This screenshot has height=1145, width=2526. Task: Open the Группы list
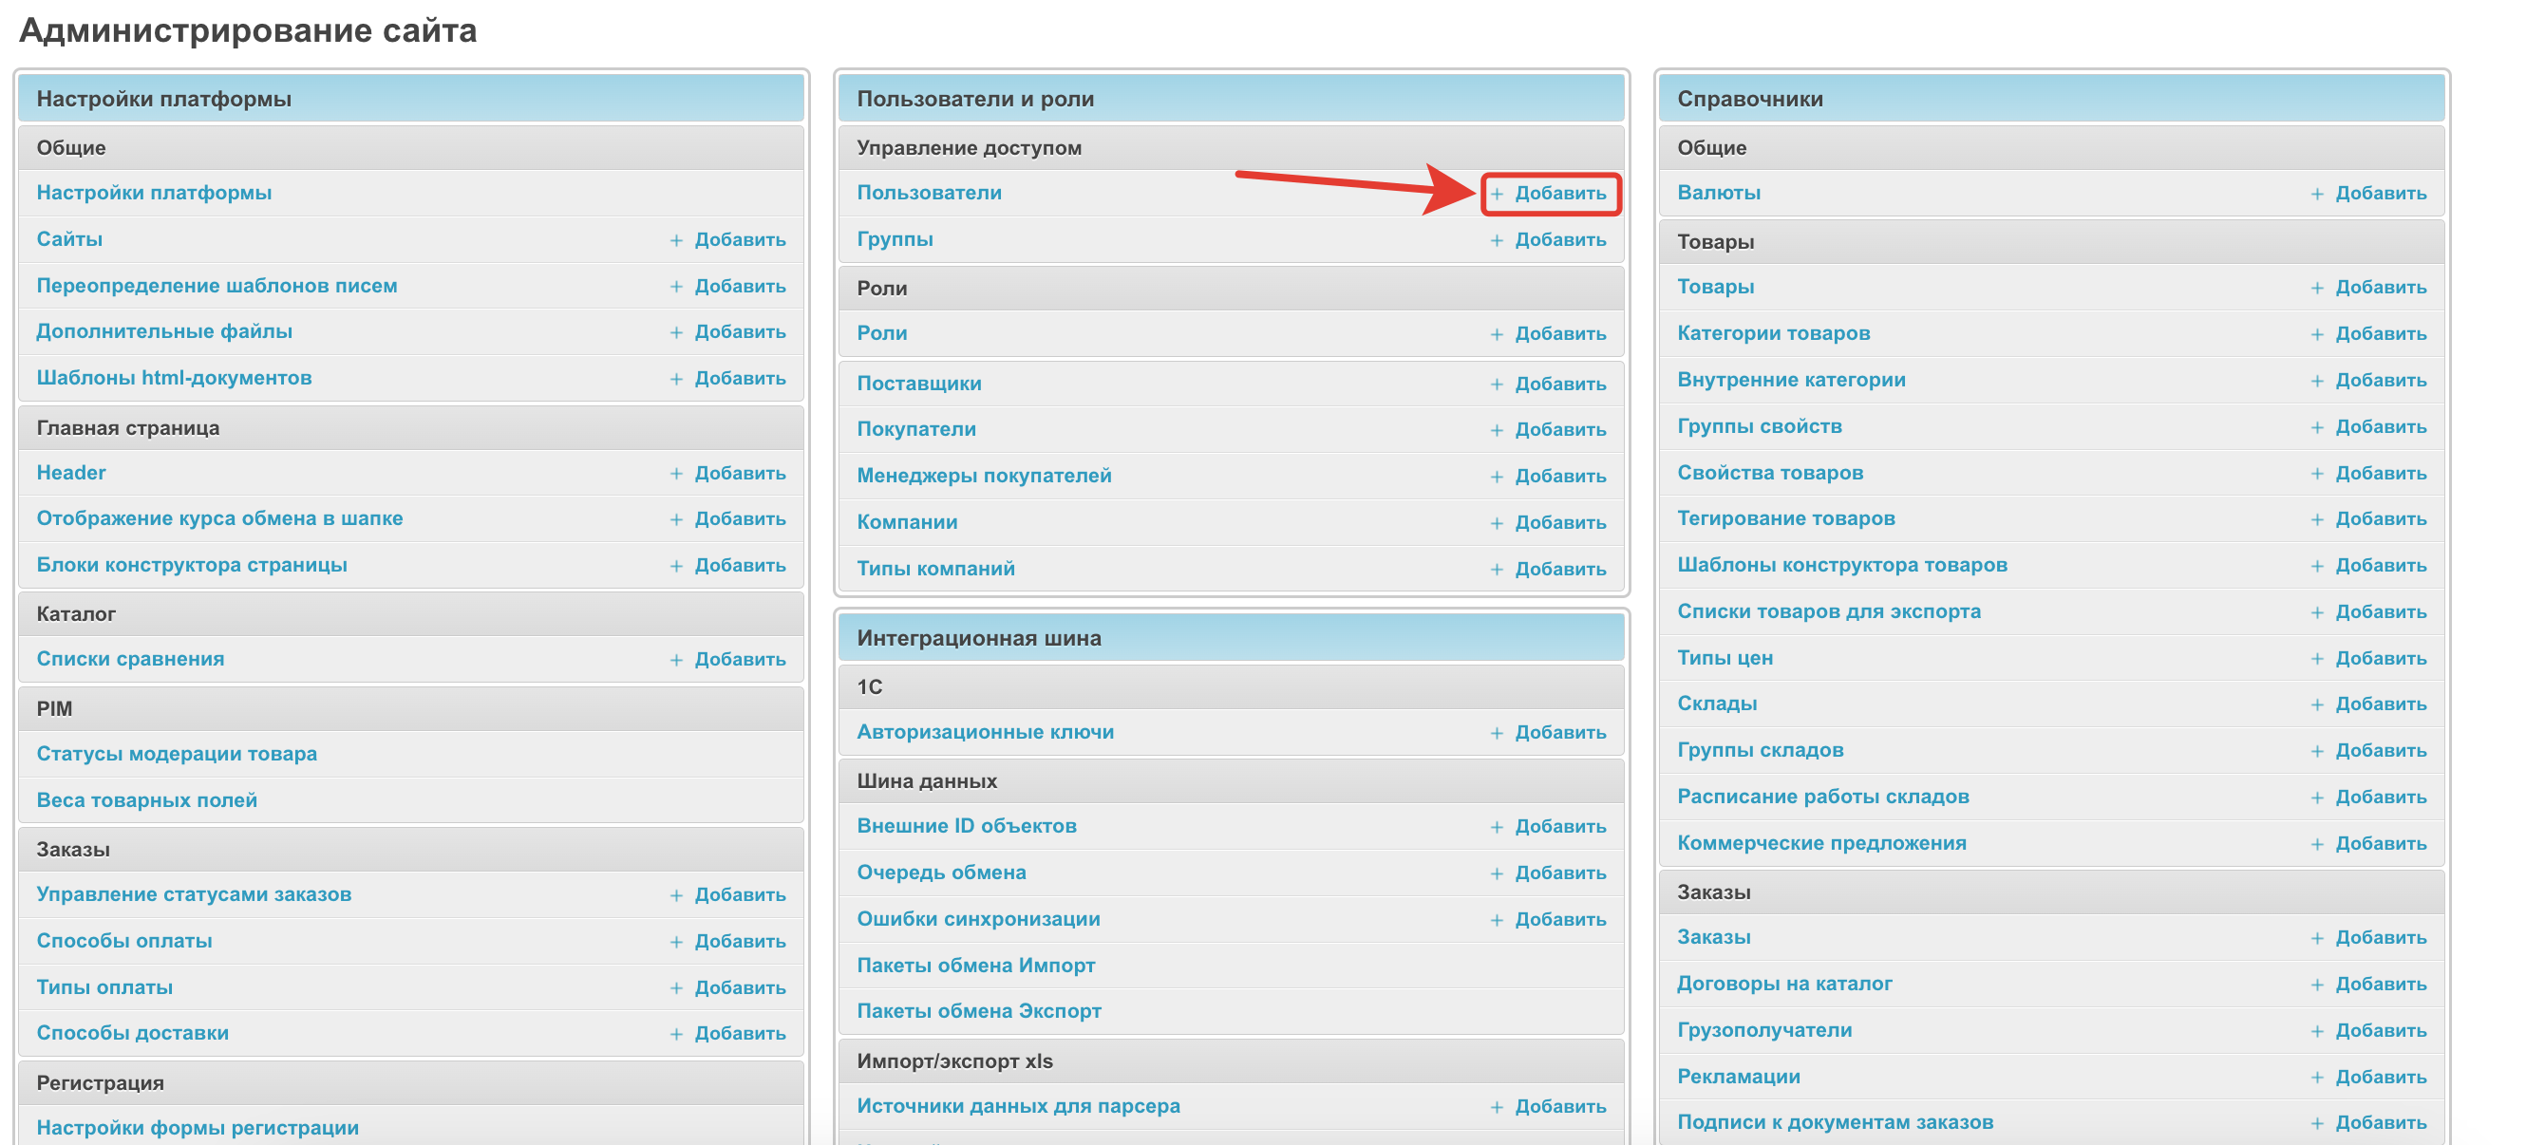pyautogui.click(x=895, y=239)
